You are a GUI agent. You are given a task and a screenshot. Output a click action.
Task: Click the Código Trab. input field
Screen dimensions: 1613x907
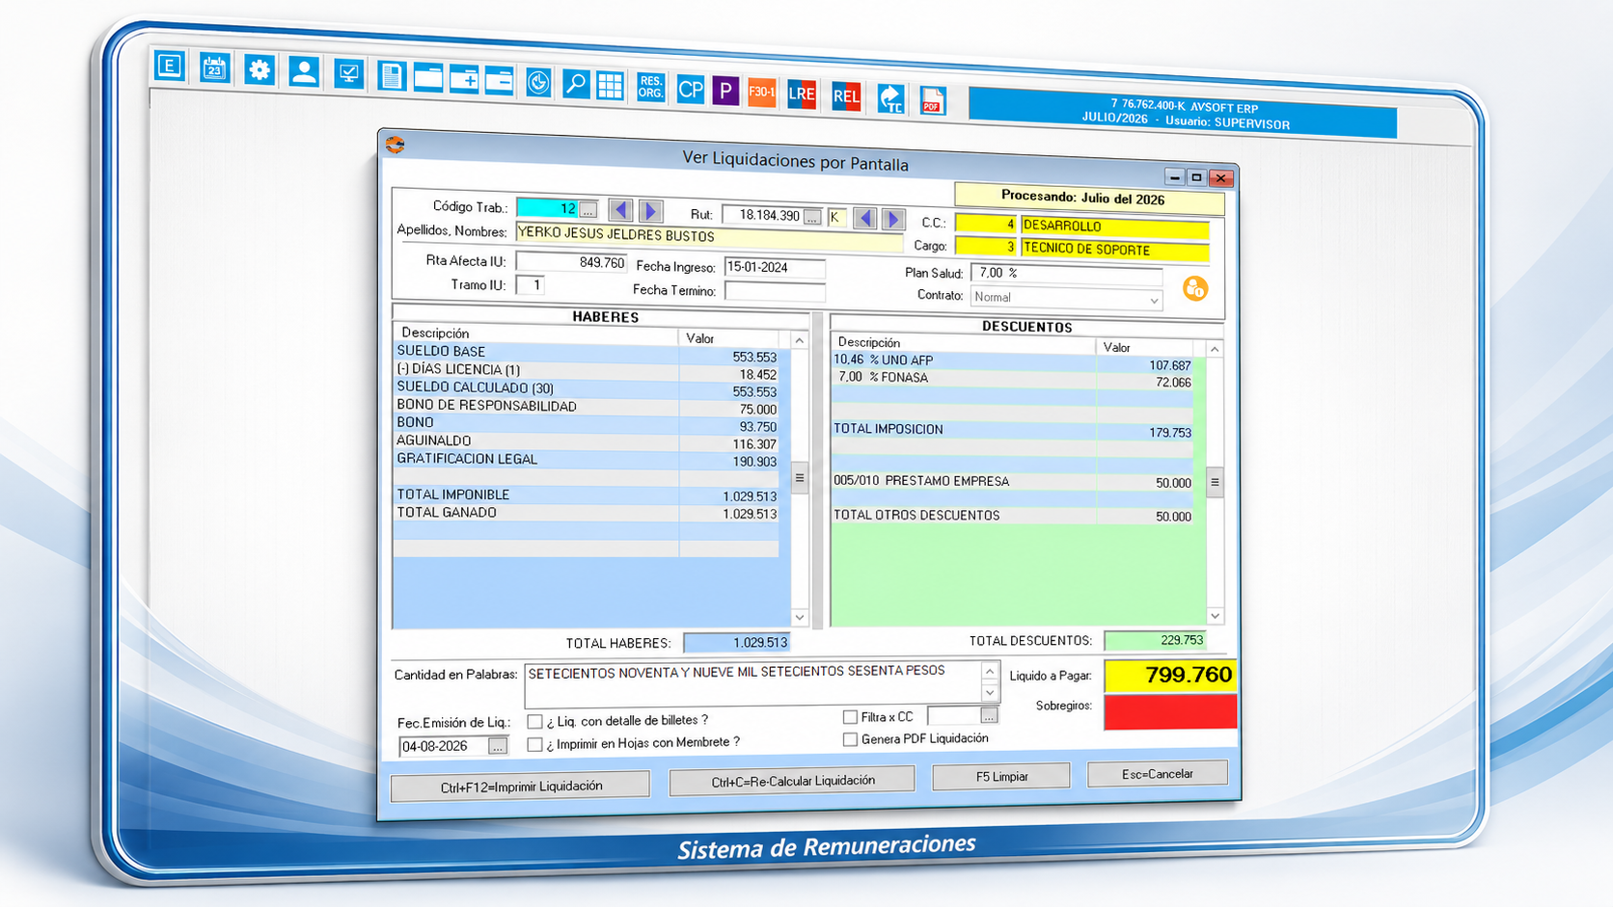547,208
